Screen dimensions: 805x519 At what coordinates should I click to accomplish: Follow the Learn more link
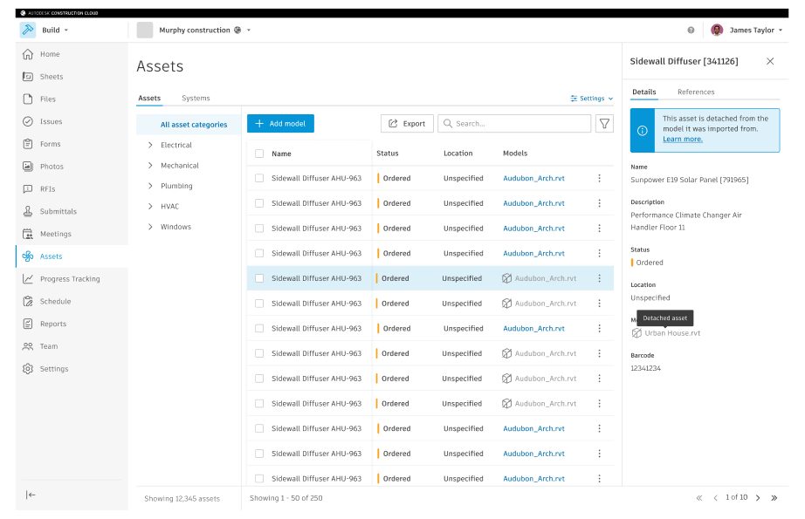(x=682, y=139)
